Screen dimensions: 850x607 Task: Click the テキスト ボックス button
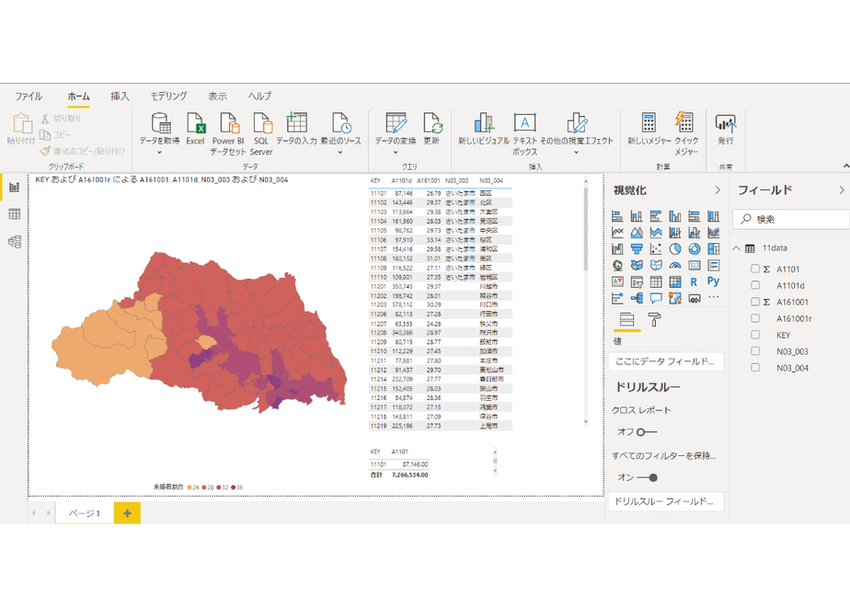coord(524,134)
